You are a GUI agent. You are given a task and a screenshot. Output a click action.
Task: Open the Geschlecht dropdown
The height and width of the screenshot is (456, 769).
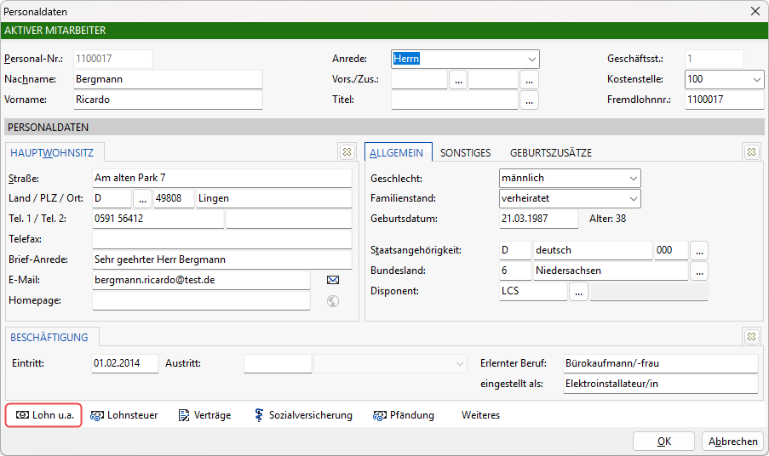coord(633,179)
